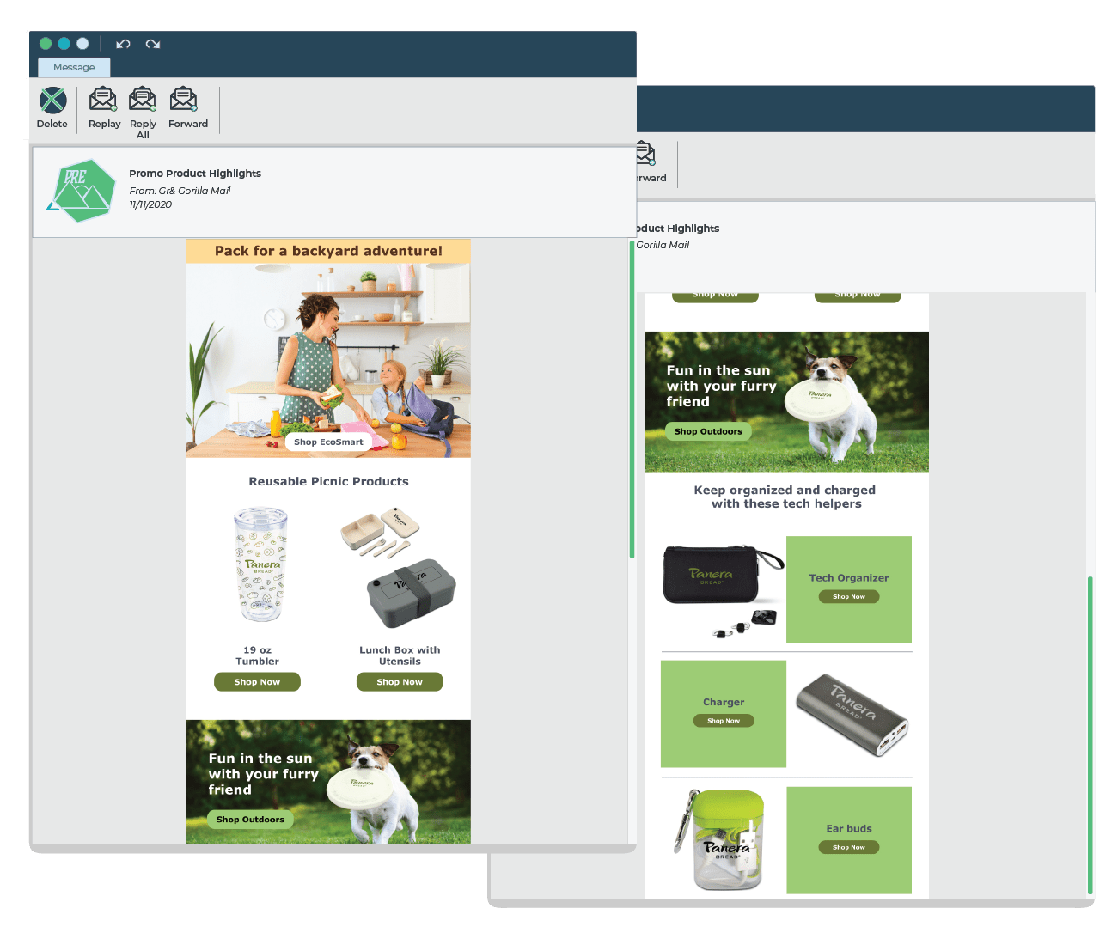
Task: Click the Replay envelope icon
Action: pos(103,99)
